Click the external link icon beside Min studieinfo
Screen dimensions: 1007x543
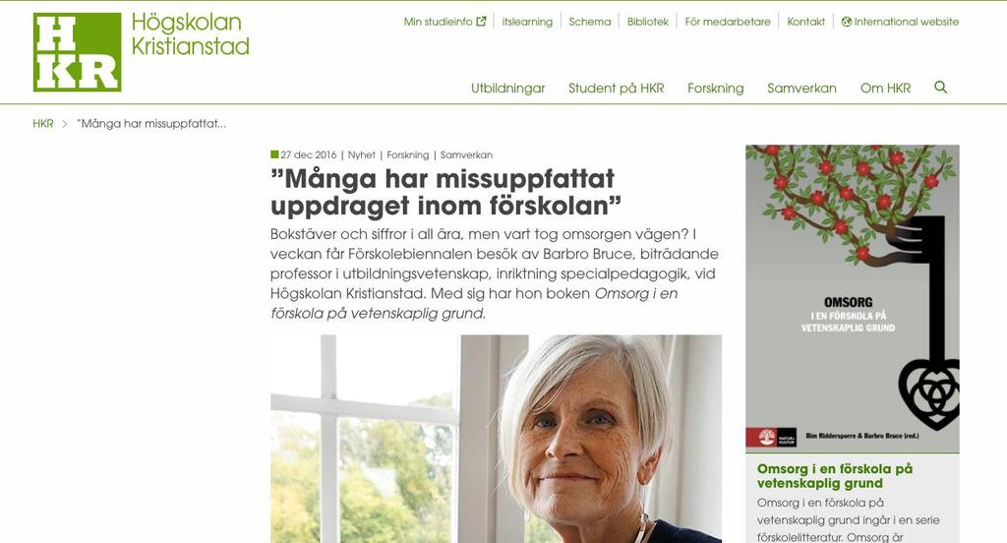(x=481, y=22)
